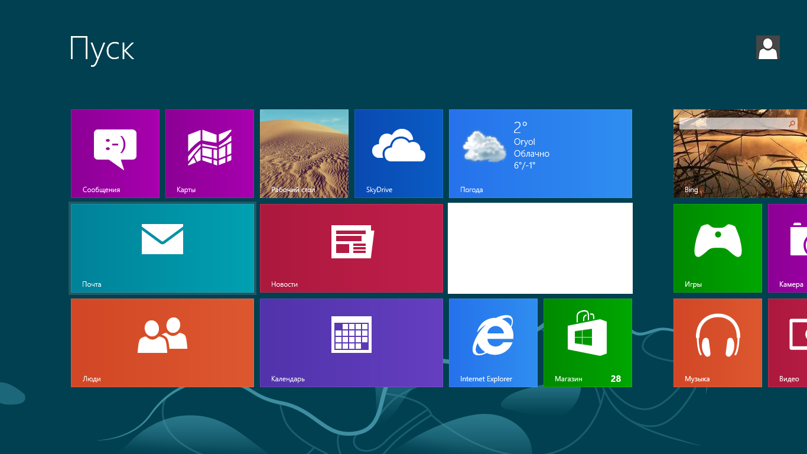
Task: Open the Карты maps tile
Action: (210, 154)
